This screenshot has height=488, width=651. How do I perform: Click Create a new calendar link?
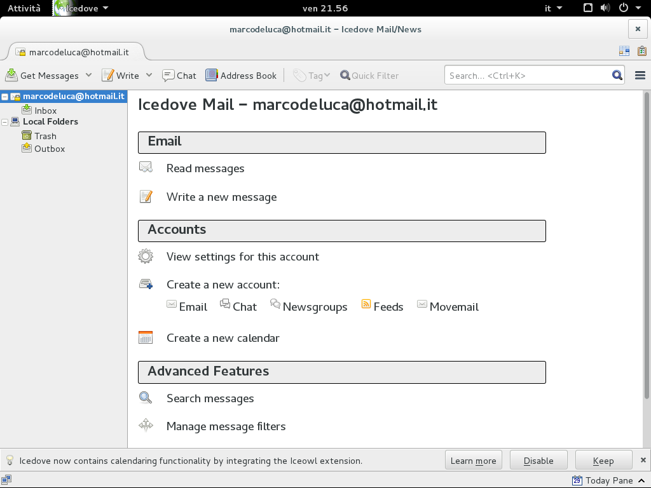tap(223, 338)
